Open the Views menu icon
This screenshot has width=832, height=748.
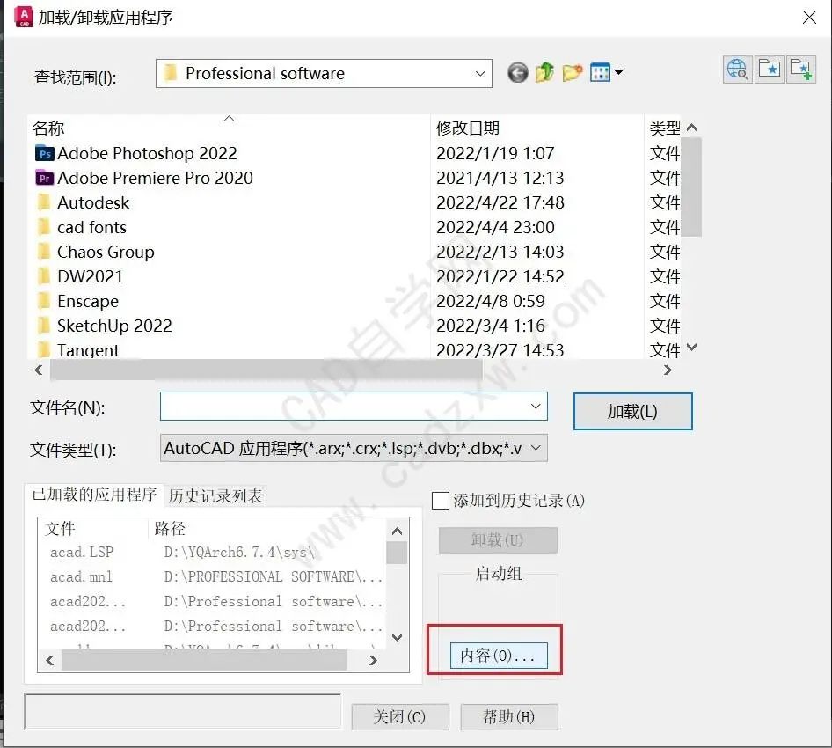(x=600, y=72)
